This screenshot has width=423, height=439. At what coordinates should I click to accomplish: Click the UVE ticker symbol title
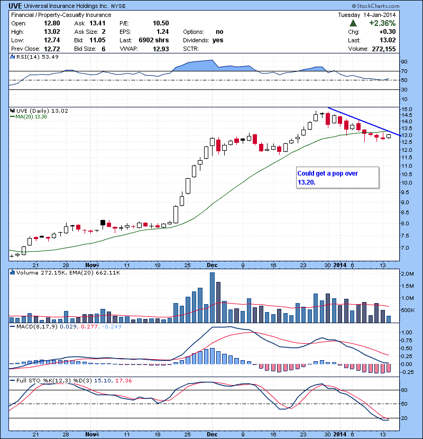pyautogui.click(x=15, y=6)
